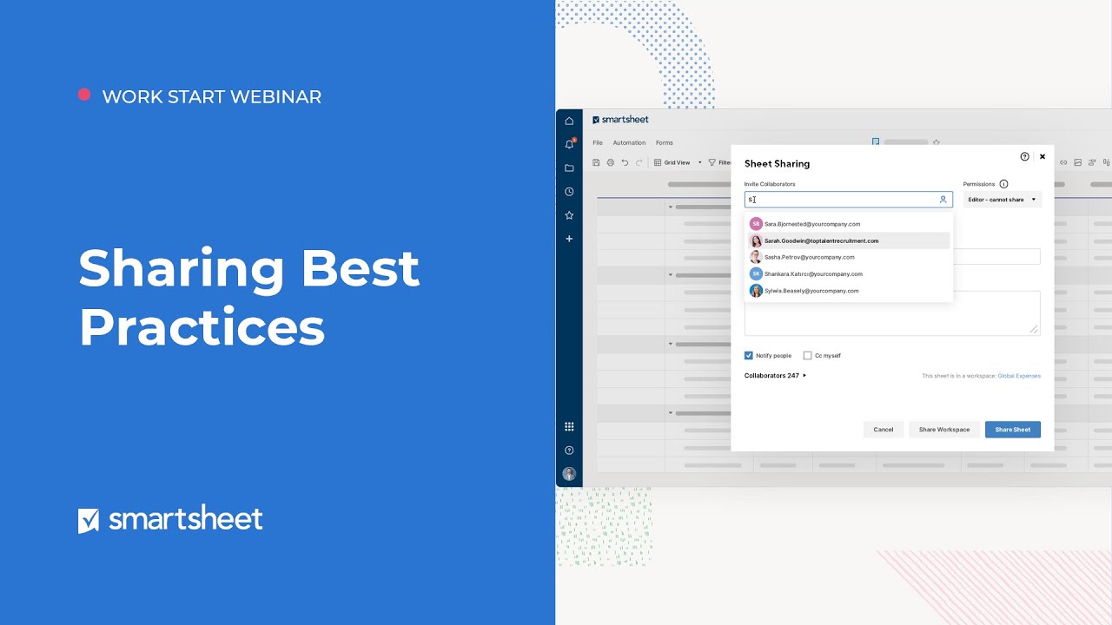Open the Help question mark in the sidebar
1112x625 pixels.
[x=569, y=451]
